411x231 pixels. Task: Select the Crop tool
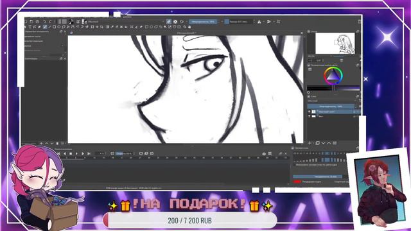tap(101, 27)
